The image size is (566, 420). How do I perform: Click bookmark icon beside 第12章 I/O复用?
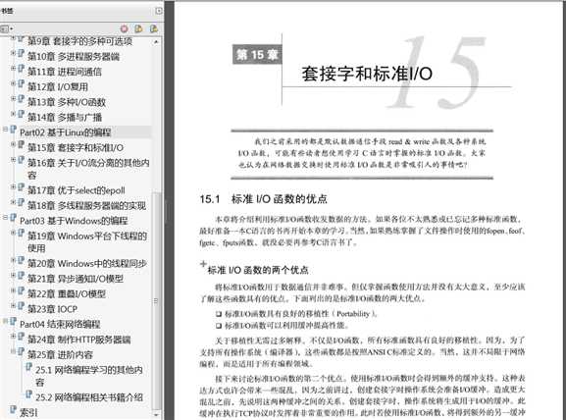pos(21,84)
